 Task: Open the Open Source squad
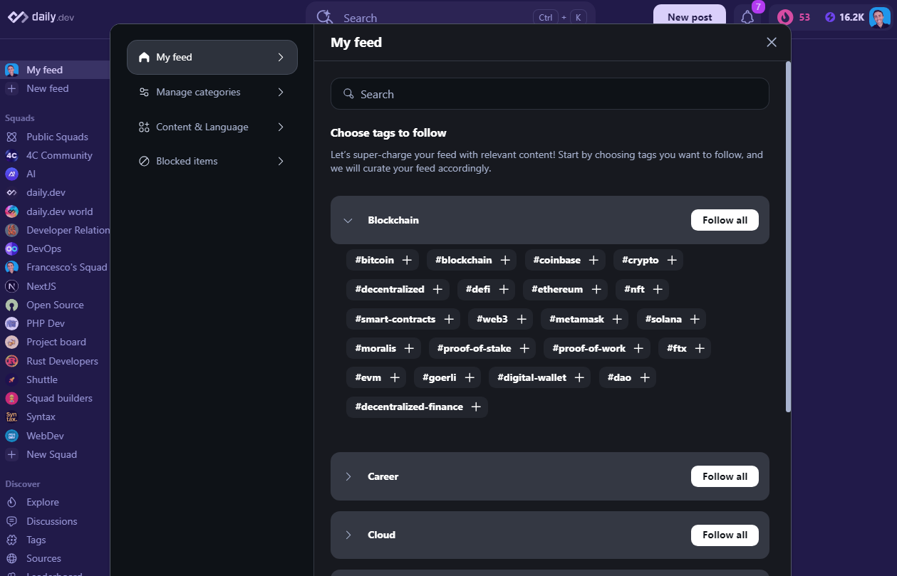[x=55, y=305]
